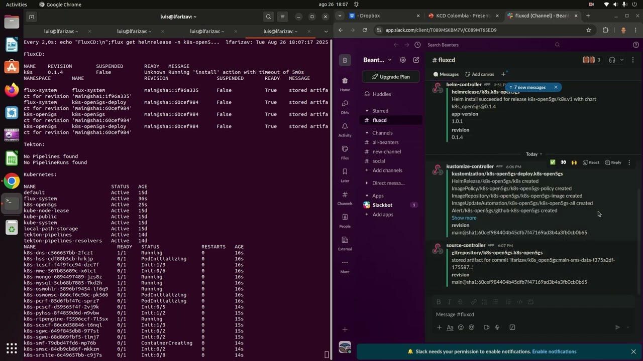Open Slack history clock icon
This screenshot has width=643, height=361.
coord(417,45)
